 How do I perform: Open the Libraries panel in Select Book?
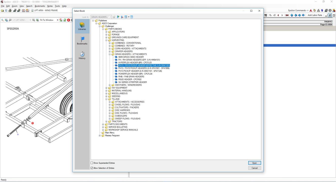[82, 26]
